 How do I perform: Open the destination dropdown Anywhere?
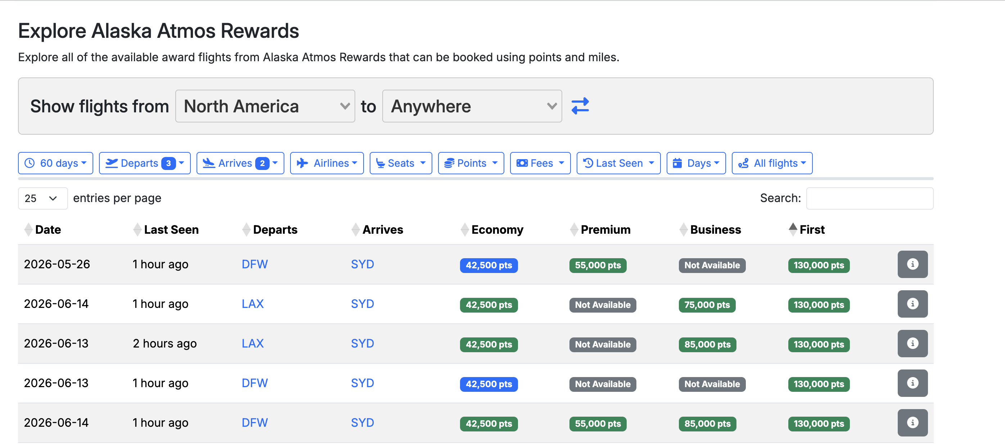click(x=472, y=106)
